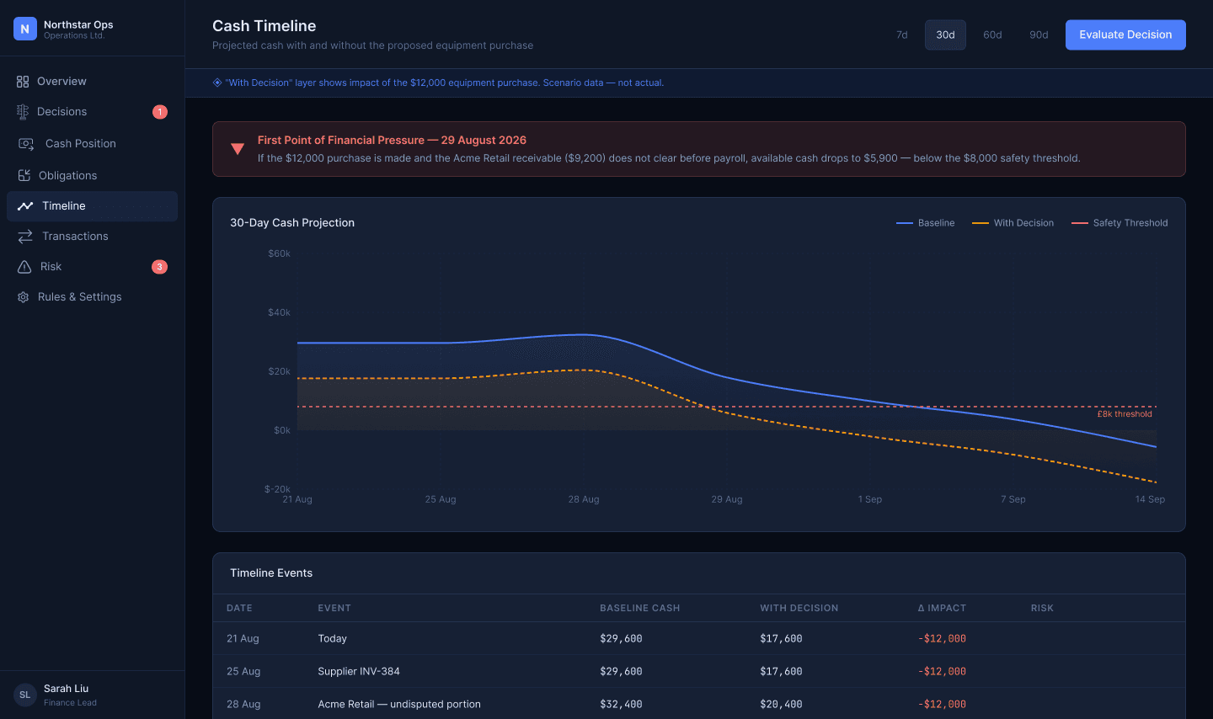
Task: Toggle the Safety Threshold legend entry
Action: (x=1119, y=223)
